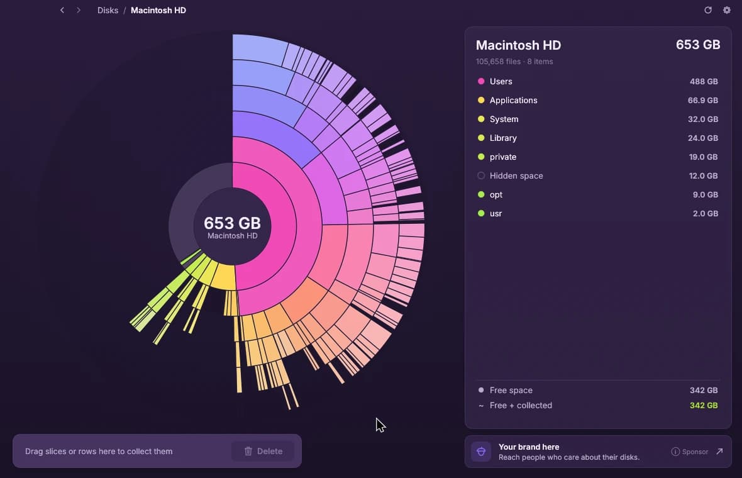This screenshot has width=742, height=478.
Task: Click the 9.0 GB size value
Action: pyautogui.click(x=705, y=194)
